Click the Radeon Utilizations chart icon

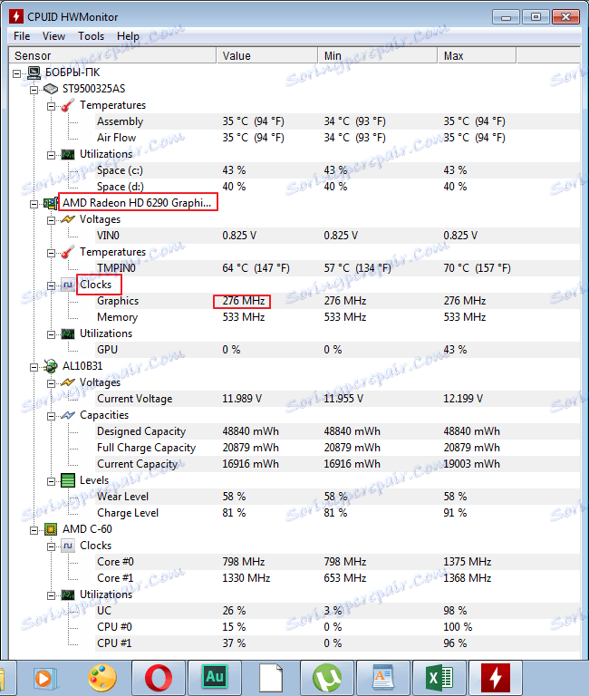[68, 333]
